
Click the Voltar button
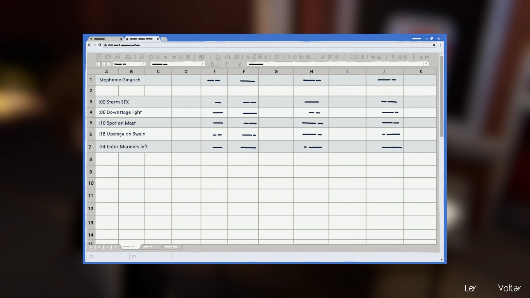509,288
